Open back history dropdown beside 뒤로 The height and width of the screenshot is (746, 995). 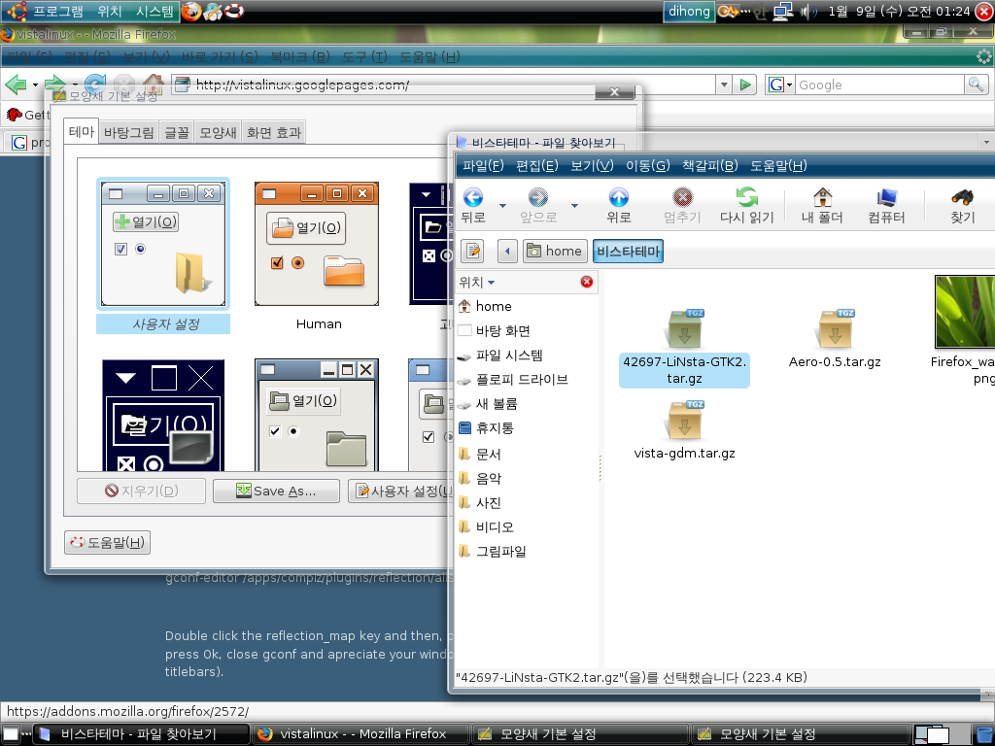click(x=502, y=206)
